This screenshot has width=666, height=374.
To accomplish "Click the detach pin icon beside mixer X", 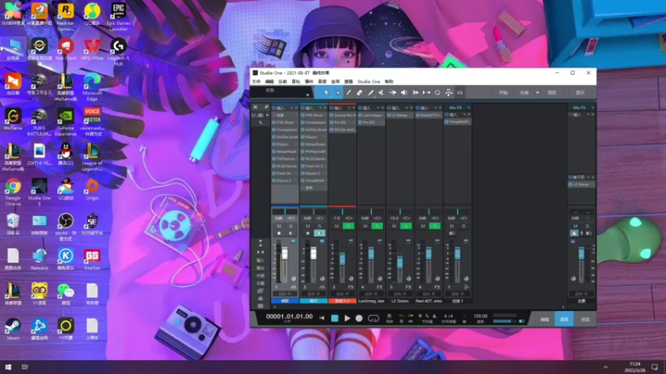I will (266, 107).
